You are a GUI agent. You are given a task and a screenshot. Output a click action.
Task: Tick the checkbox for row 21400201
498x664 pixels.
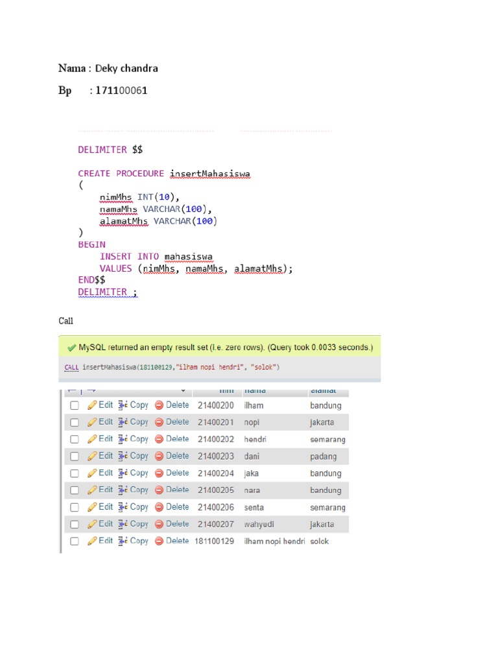[x=75, y=422]
